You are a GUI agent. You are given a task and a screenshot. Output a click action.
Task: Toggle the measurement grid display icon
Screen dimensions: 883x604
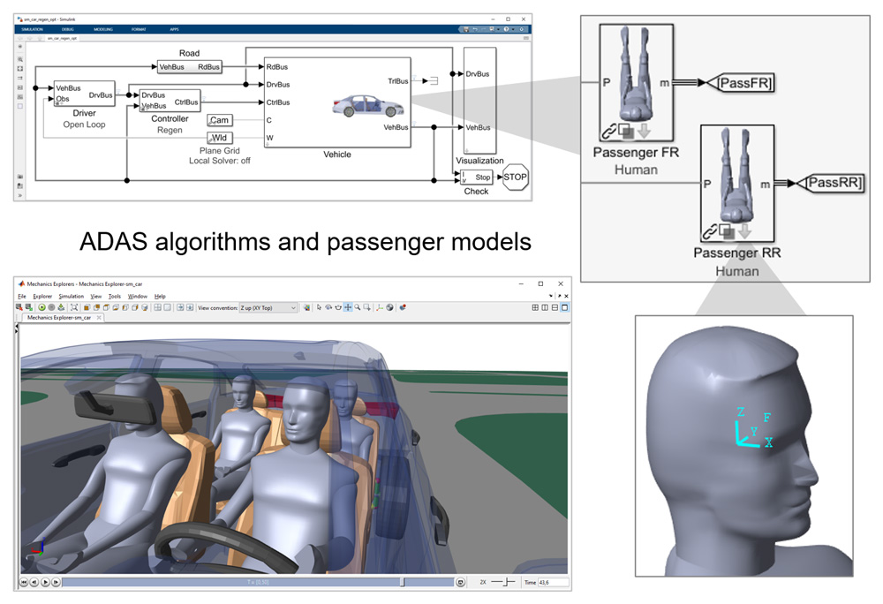(x=156, y=307)
